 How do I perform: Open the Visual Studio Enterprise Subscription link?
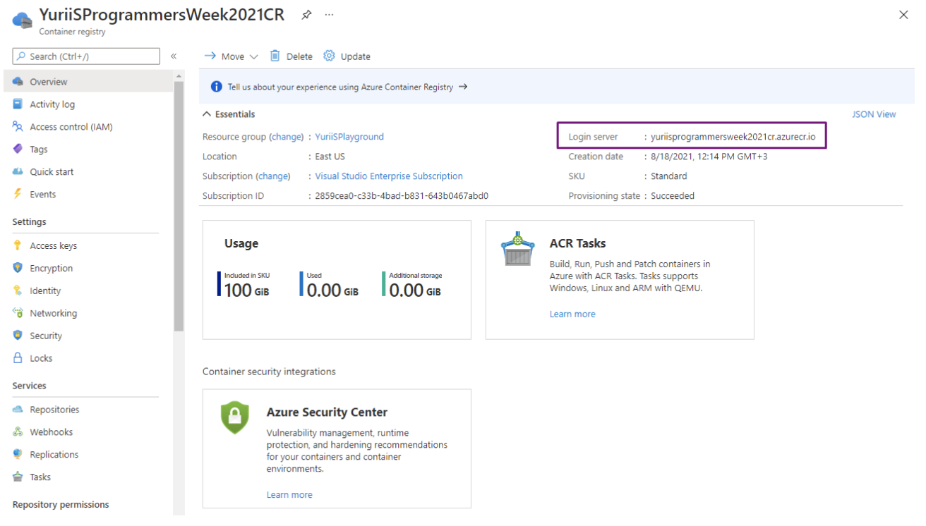click(x=389, y=176)
